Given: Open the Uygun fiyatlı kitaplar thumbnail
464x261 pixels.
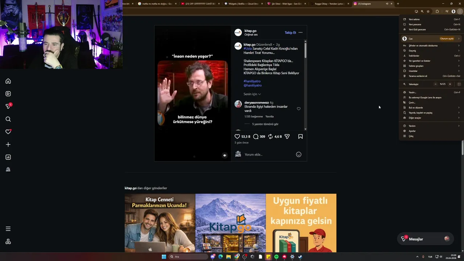Looking at the screenshot, I should [x=301, y=223].
